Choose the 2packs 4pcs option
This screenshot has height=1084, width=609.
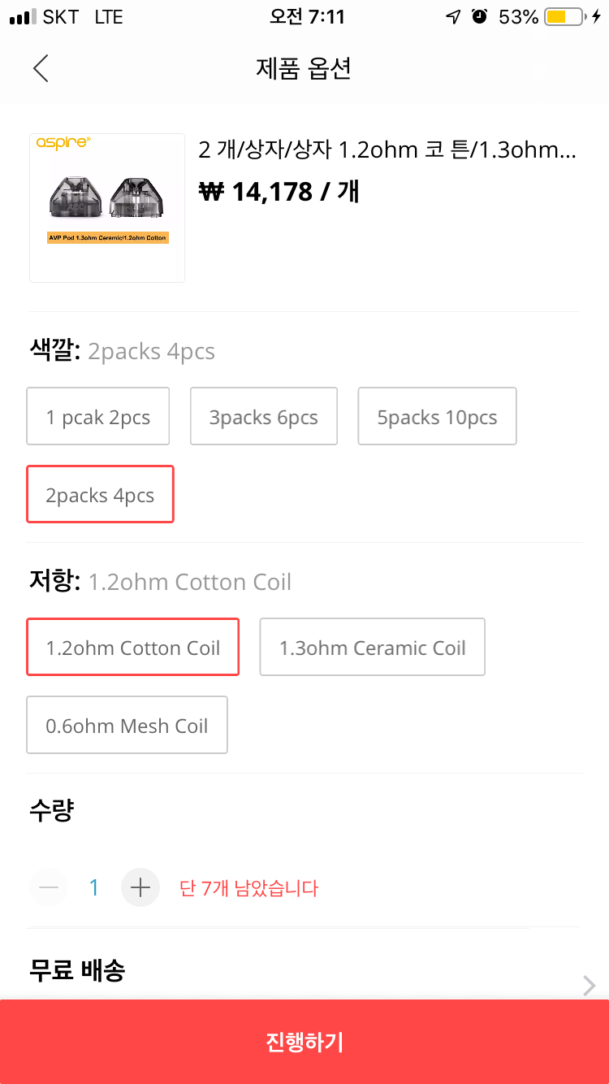[x=100, y=495]
